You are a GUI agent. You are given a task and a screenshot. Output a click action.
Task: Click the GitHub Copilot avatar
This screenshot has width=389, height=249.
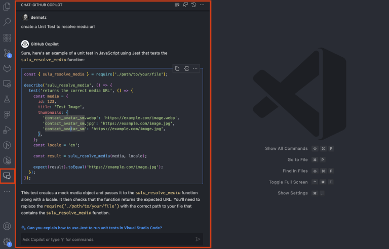click(25, 44)
